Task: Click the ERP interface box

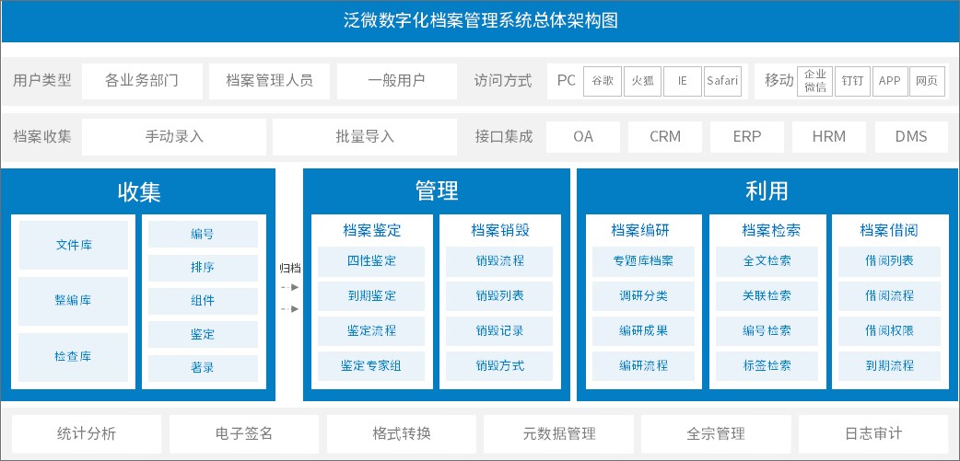Action: click(x=747, y=137)
